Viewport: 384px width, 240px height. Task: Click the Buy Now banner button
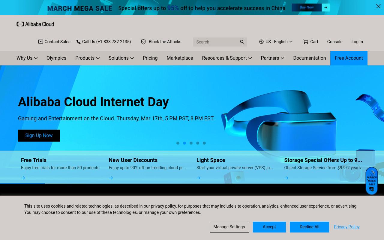[x=307, y=7]
